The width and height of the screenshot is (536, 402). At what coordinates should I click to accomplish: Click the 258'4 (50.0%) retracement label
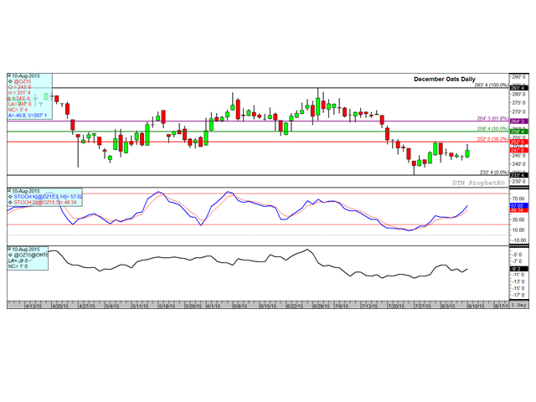(x=492, y=128)
